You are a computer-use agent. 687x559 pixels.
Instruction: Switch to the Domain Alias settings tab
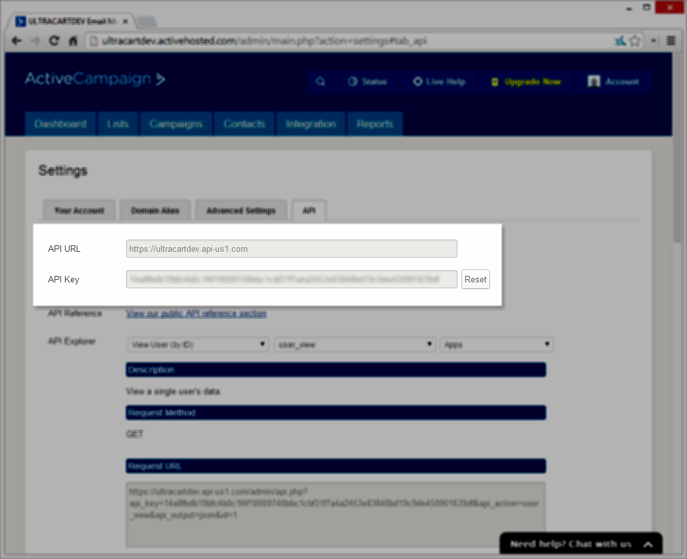click(155, 211)
